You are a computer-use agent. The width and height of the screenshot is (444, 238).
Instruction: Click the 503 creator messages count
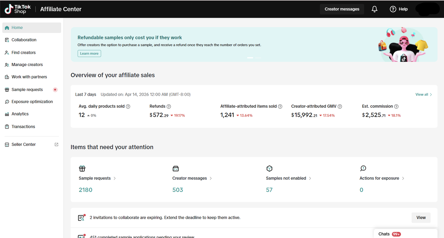pyautogui.click(x=178, y=190)
